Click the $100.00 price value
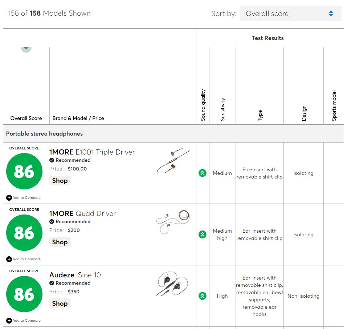The height and width of the screenshot is (329, 347). pyautogui.click(x=77, y=169)
